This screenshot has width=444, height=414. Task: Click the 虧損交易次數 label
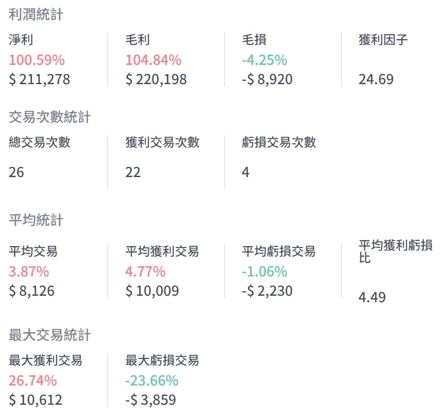coord(279,142)
